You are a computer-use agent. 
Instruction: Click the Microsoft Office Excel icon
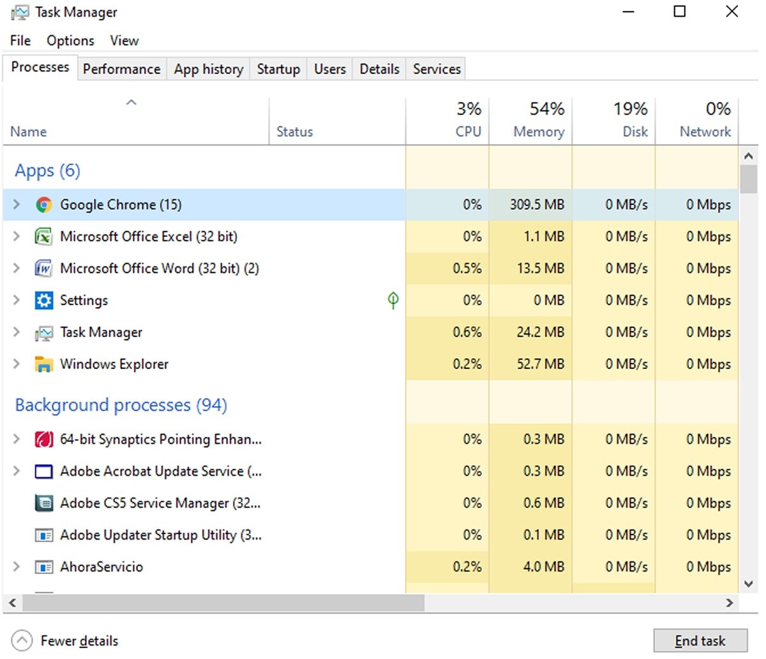point(43,237)
